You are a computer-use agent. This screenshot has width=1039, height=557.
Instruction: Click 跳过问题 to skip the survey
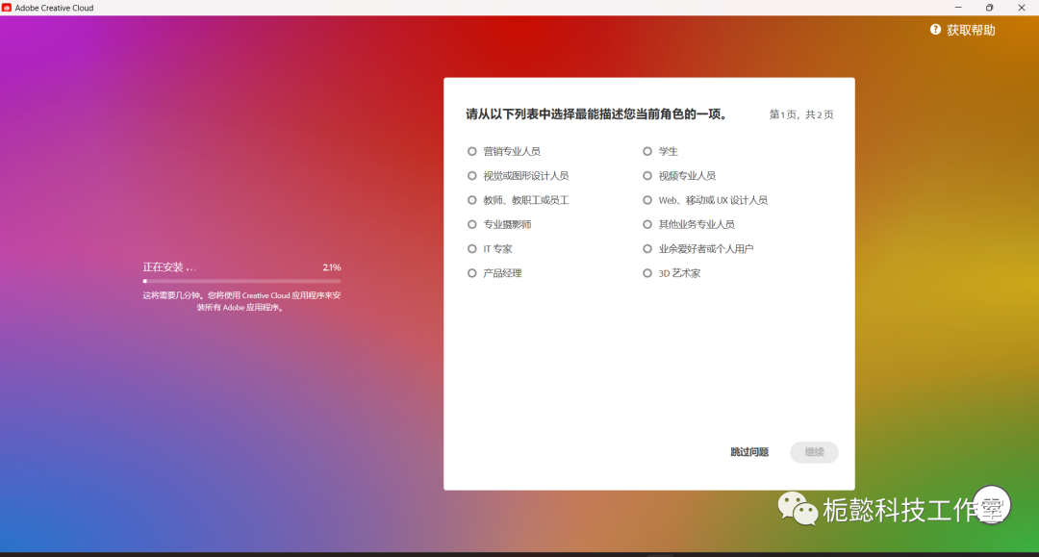[x=748, y=452]
